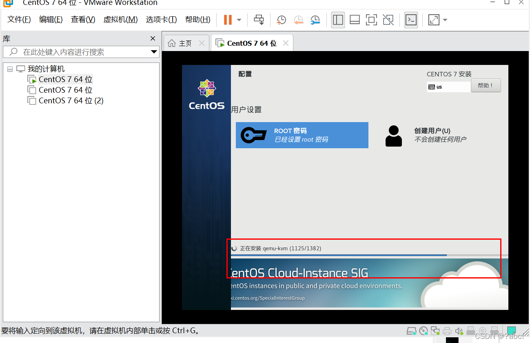Select the second CentOS 7 64 位 entry
The height and width of the screenshot is (343, 530).
pyautogui.click(x=65, y=90)
